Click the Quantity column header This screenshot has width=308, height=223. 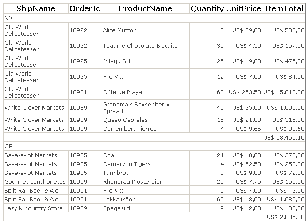coord(207,8)
